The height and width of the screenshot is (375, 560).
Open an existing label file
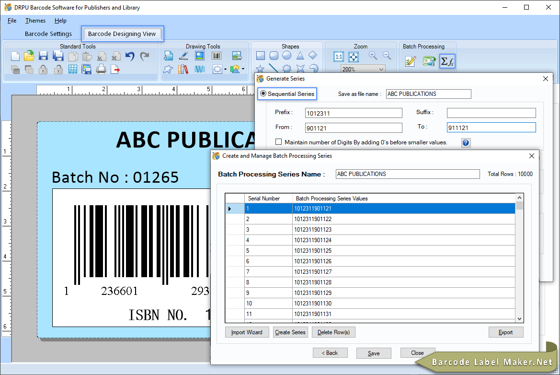(x=29, y=56)
